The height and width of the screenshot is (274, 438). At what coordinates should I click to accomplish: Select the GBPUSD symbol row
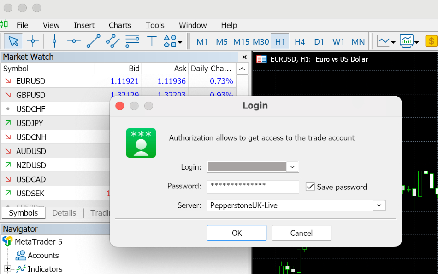(x=118, y=95)
